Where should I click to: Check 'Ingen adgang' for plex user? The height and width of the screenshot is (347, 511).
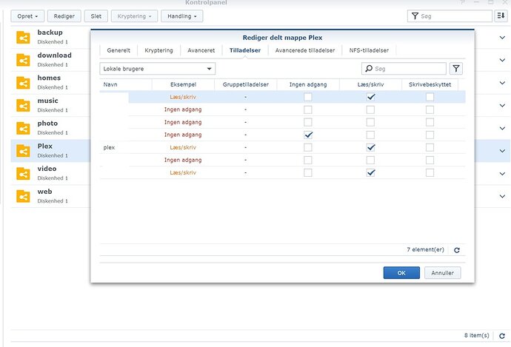tap(308, 147)
